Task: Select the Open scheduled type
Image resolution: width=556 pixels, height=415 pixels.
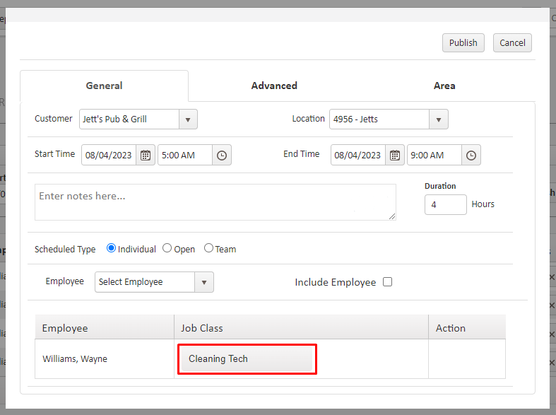Action: [x=167, y=248]
